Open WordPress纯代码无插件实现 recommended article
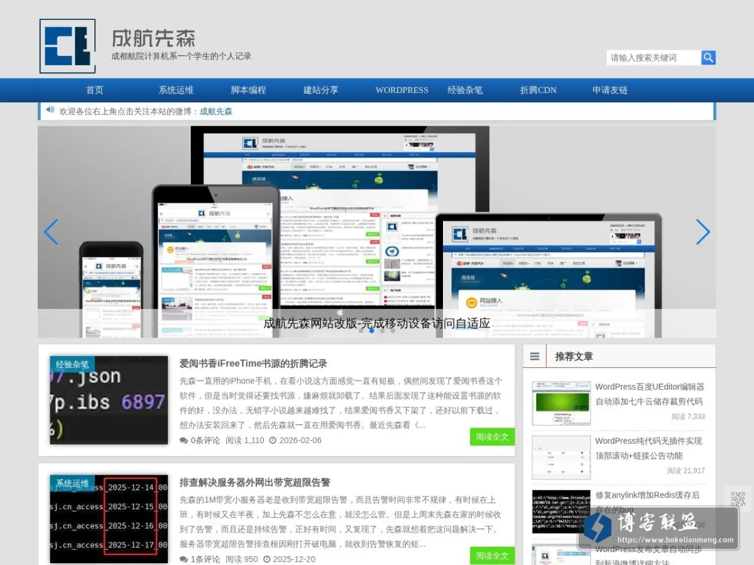Image resolution: width=754 pixels, height=565 pixels. click(x=648, y=448)
